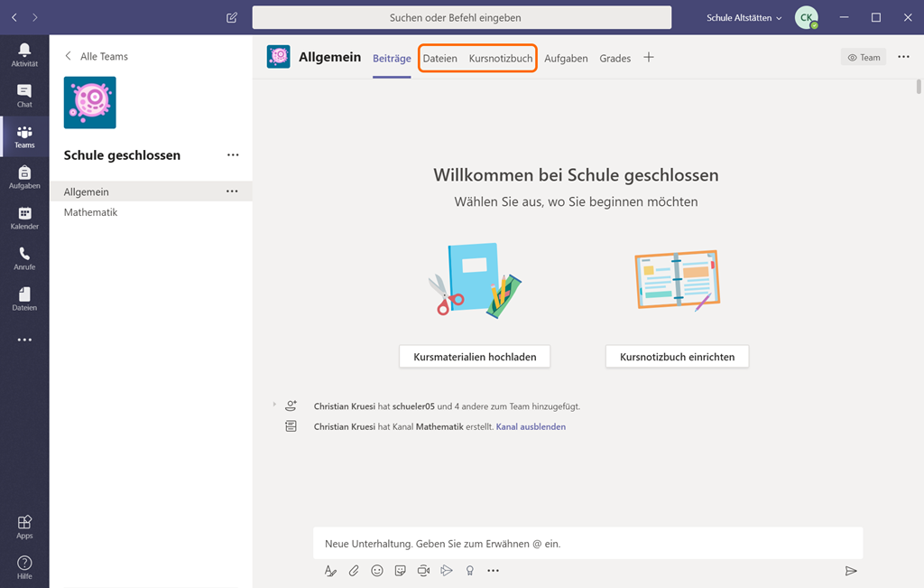924x588 pixels.
Task: Click the Kanal ausblenden link
Action: pos(531,426)
